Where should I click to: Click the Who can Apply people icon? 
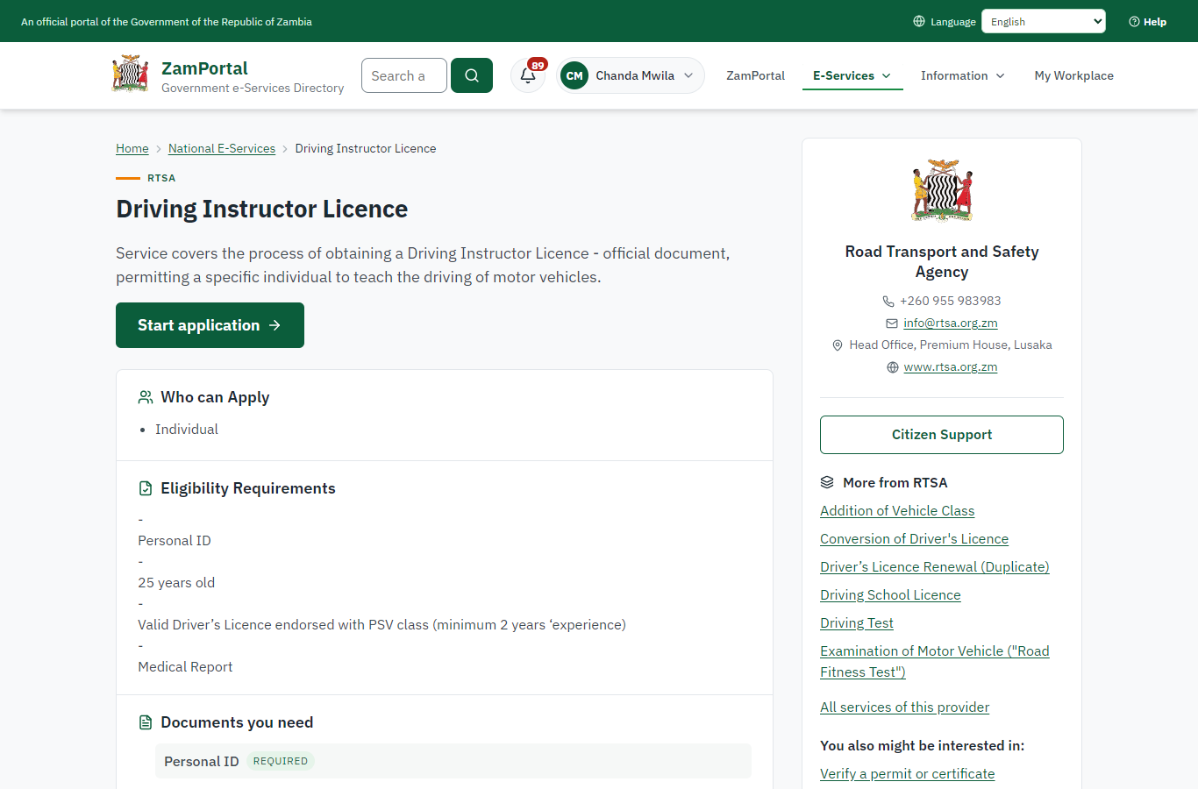pos(146,397)
